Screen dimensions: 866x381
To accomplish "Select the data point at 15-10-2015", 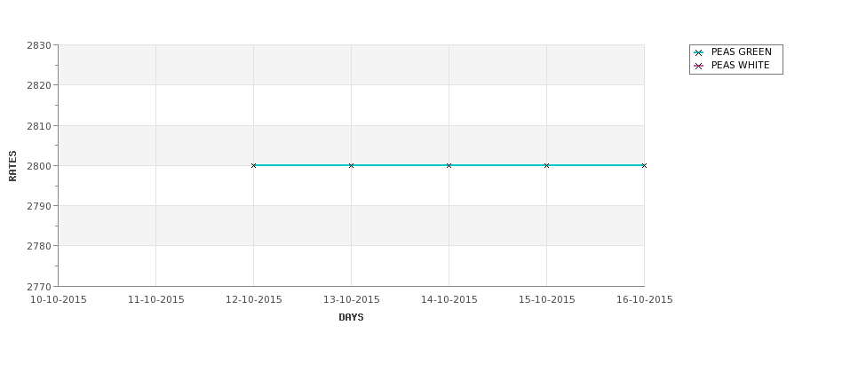I will point(547,166).
